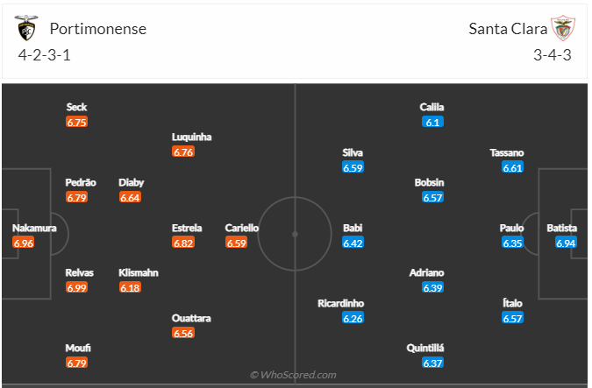
Task: Select Ouattara on the pitch
Action: point(191,318)
